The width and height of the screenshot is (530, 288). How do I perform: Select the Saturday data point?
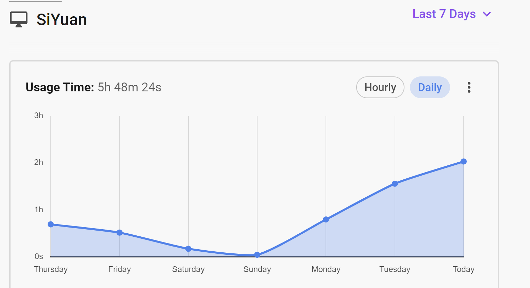tap(188, 249)
